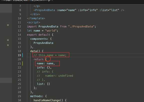The width and height of the screenshot is (144, 102).
Task: Click closing '</template>' tag on line 10
Action: pos(36,18)
